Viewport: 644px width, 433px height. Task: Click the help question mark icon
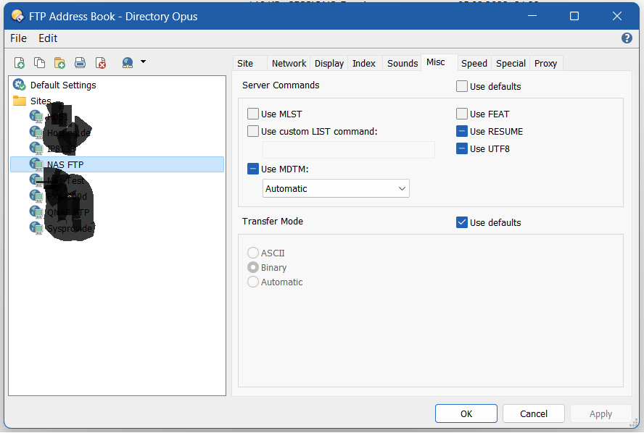pos(627,38)
